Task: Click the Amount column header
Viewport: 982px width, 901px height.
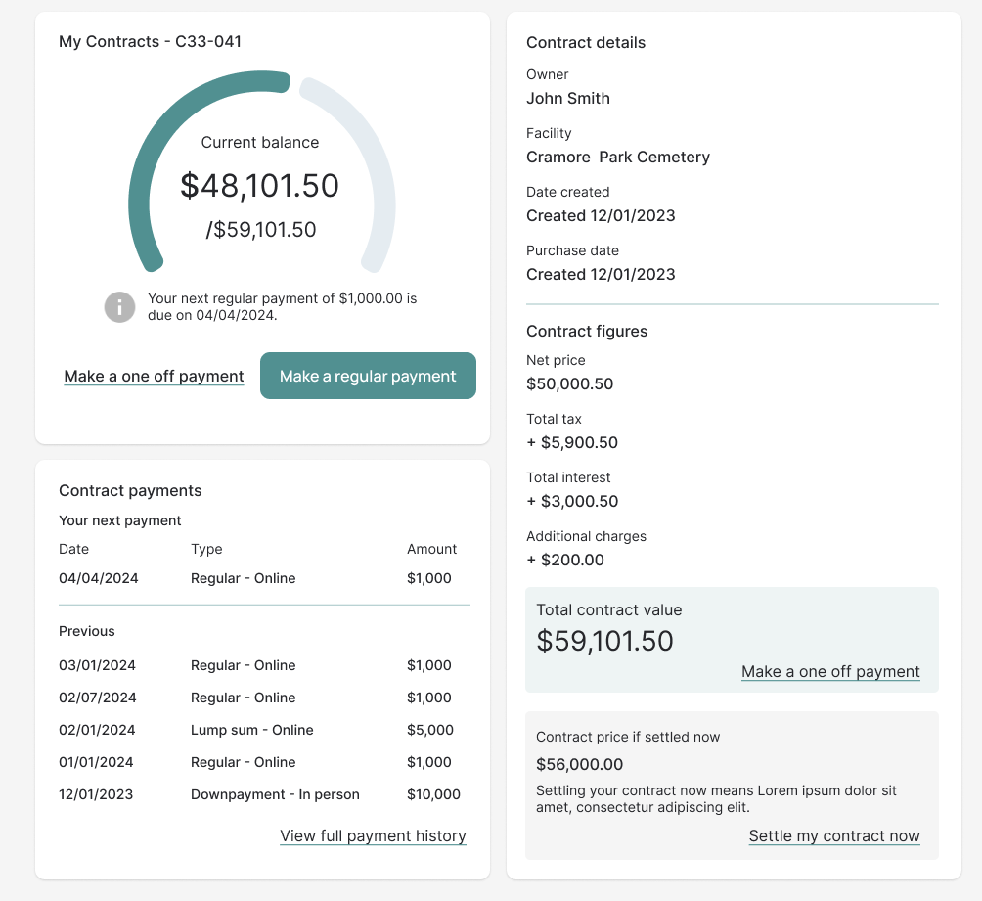Action: click(x=431, y=549)
